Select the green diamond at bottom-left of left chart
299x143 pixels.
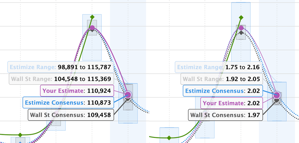(20, 135)
